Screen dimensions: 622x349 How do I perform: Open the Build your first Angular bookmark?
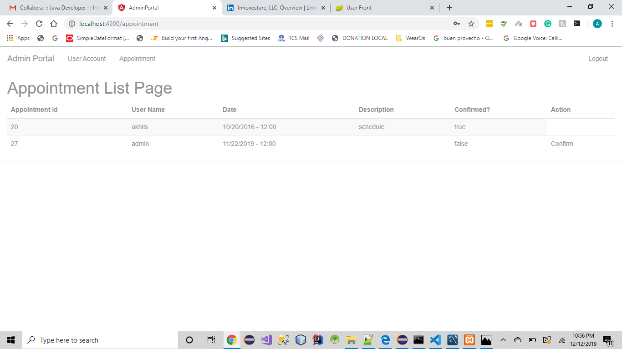point(182,38)
